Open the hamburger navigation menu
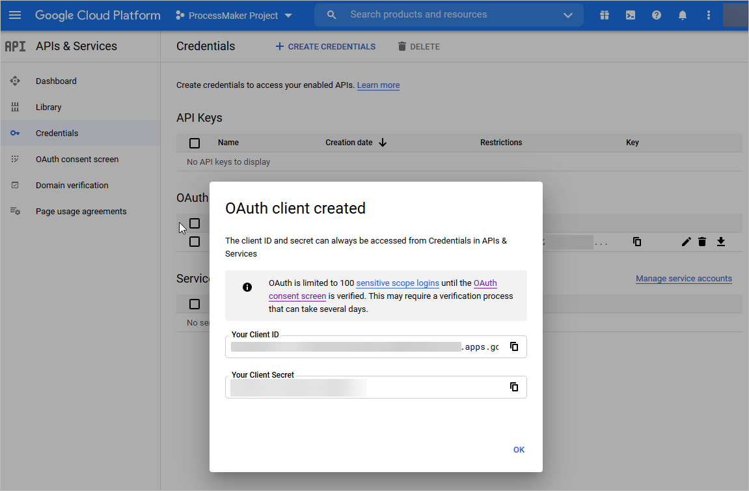 coord(15,15)
